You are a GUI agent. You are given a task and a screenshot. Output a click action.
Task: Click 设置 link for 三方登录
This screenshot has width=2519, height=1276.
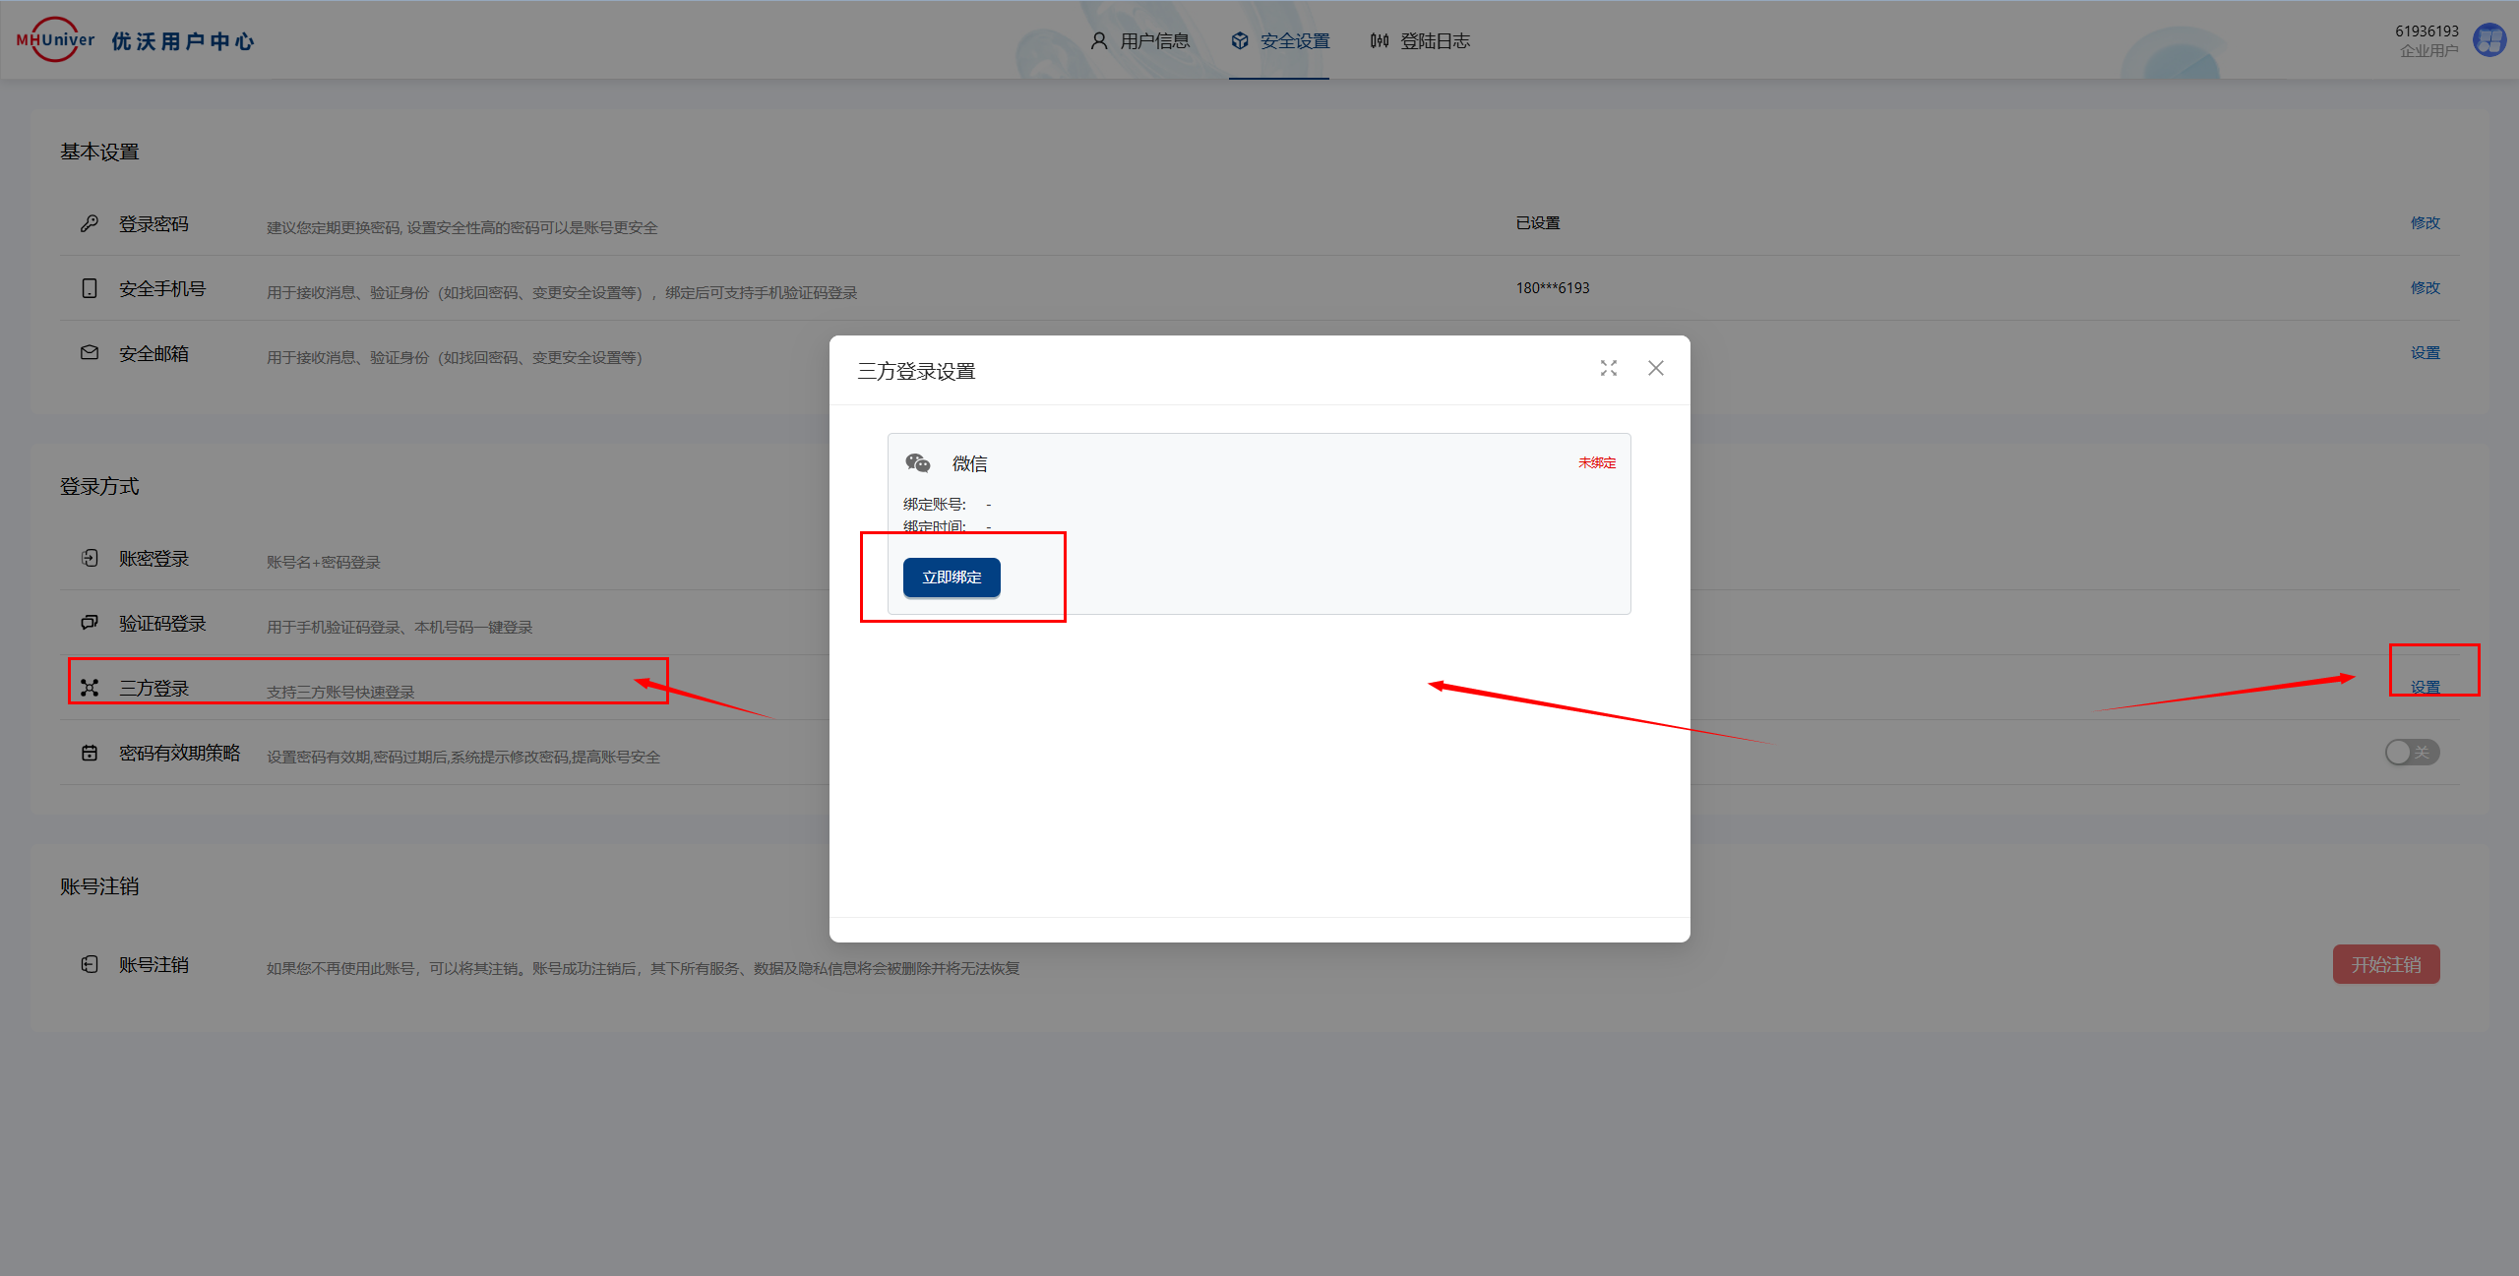2425,687
